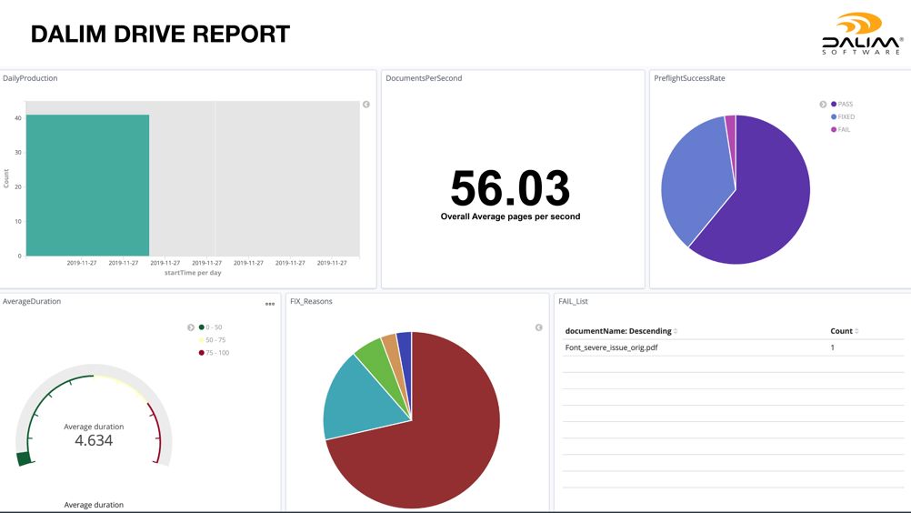911x513 pixels.
Task: Toggle the FAIL legend entry
Action: (x=841, y=129)
